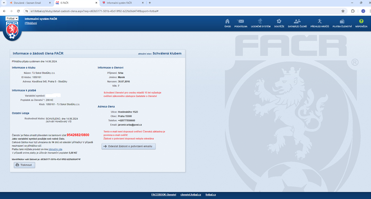Select bank account number 9542682/0800
This screenshot has height=199, width=371.
[78, 135]
